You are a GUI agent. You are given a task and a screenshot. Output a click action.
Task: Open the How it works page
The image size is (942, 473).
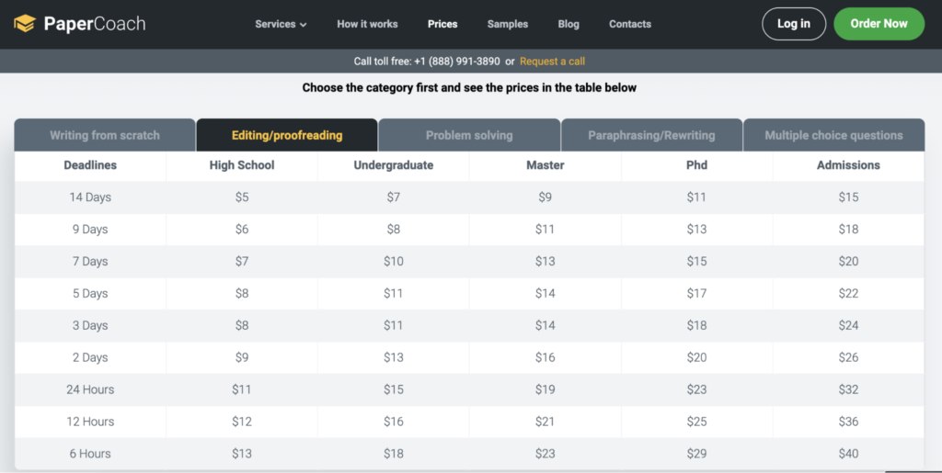tap(367, 24)
